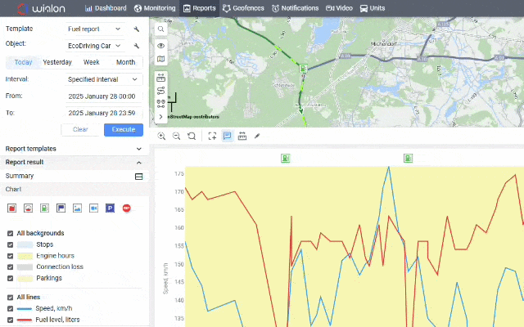The height and width of the screenshot is (327, 524).
Task: Expand the Report templates section
Action: 74,149
